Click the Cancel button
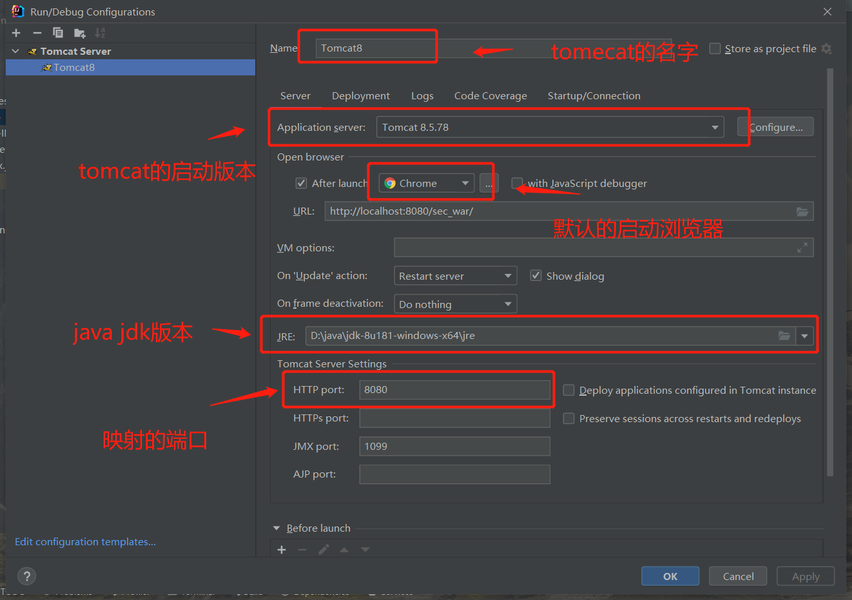Screen dimensions: 852x600 tap(738, 576)
